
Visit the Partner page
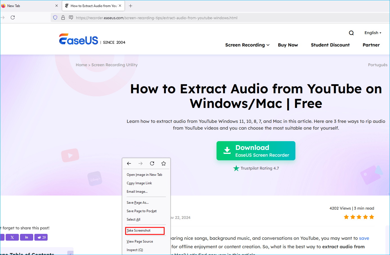(371, 45)
